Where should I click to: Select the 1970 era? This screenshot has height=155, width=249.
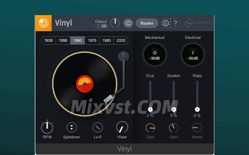point(92,40)
